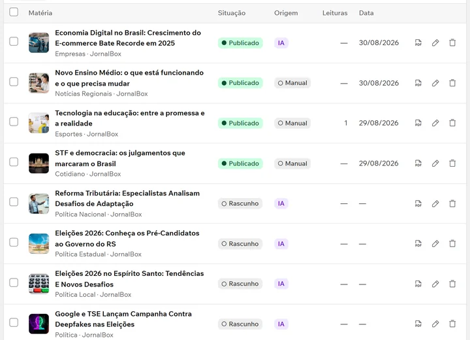
Task: Edit the 'Tecnologia na educação' article
Action: pyautogui.click(x=435, y=123)
